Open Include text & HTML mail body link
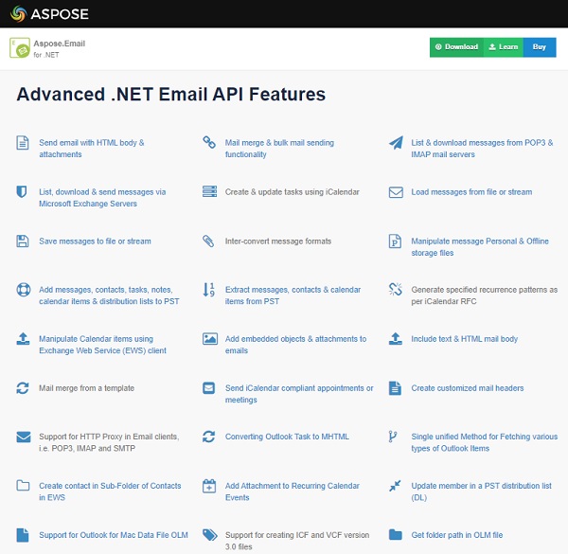The height and width of the screenshot is (554, 568). tap(464, 339)
